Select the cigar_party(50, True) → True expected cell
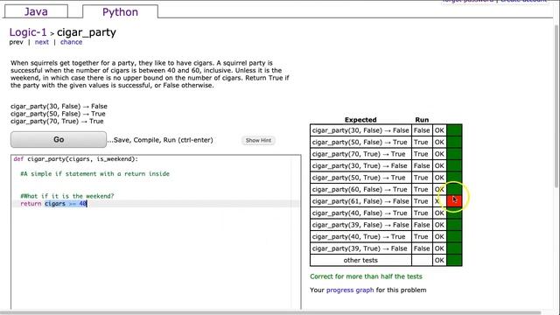The height and width of the screenshot is (315, 560). 360,178
